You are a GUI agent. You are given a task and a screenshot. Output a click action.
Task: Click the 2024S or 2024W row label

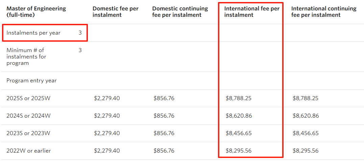(x=28, y=116)
